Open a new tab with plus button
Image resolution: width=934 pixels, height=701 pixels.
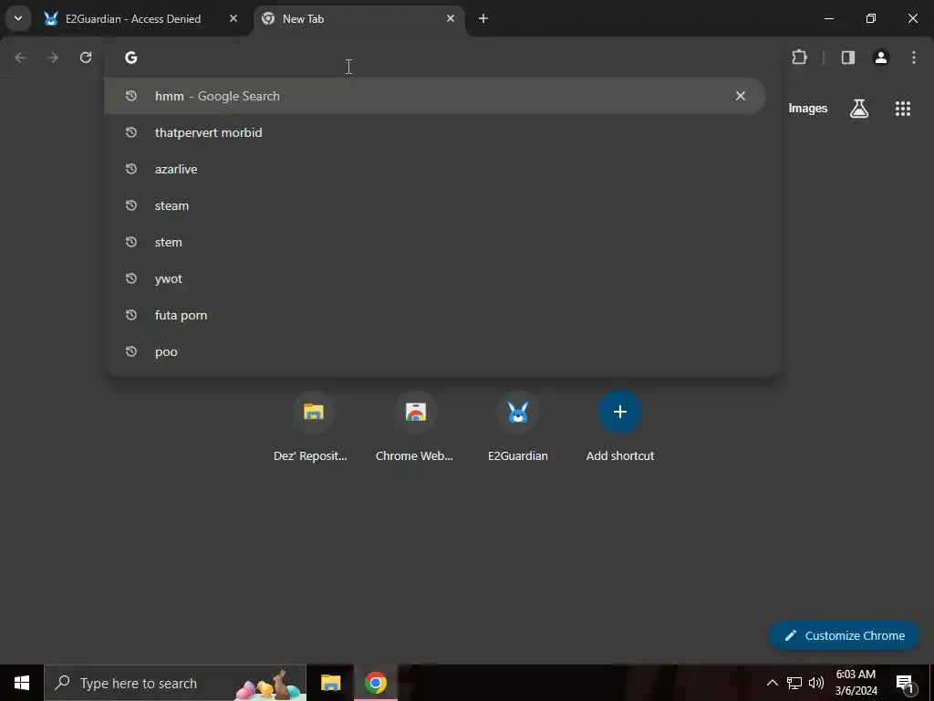tap(483, 18)
